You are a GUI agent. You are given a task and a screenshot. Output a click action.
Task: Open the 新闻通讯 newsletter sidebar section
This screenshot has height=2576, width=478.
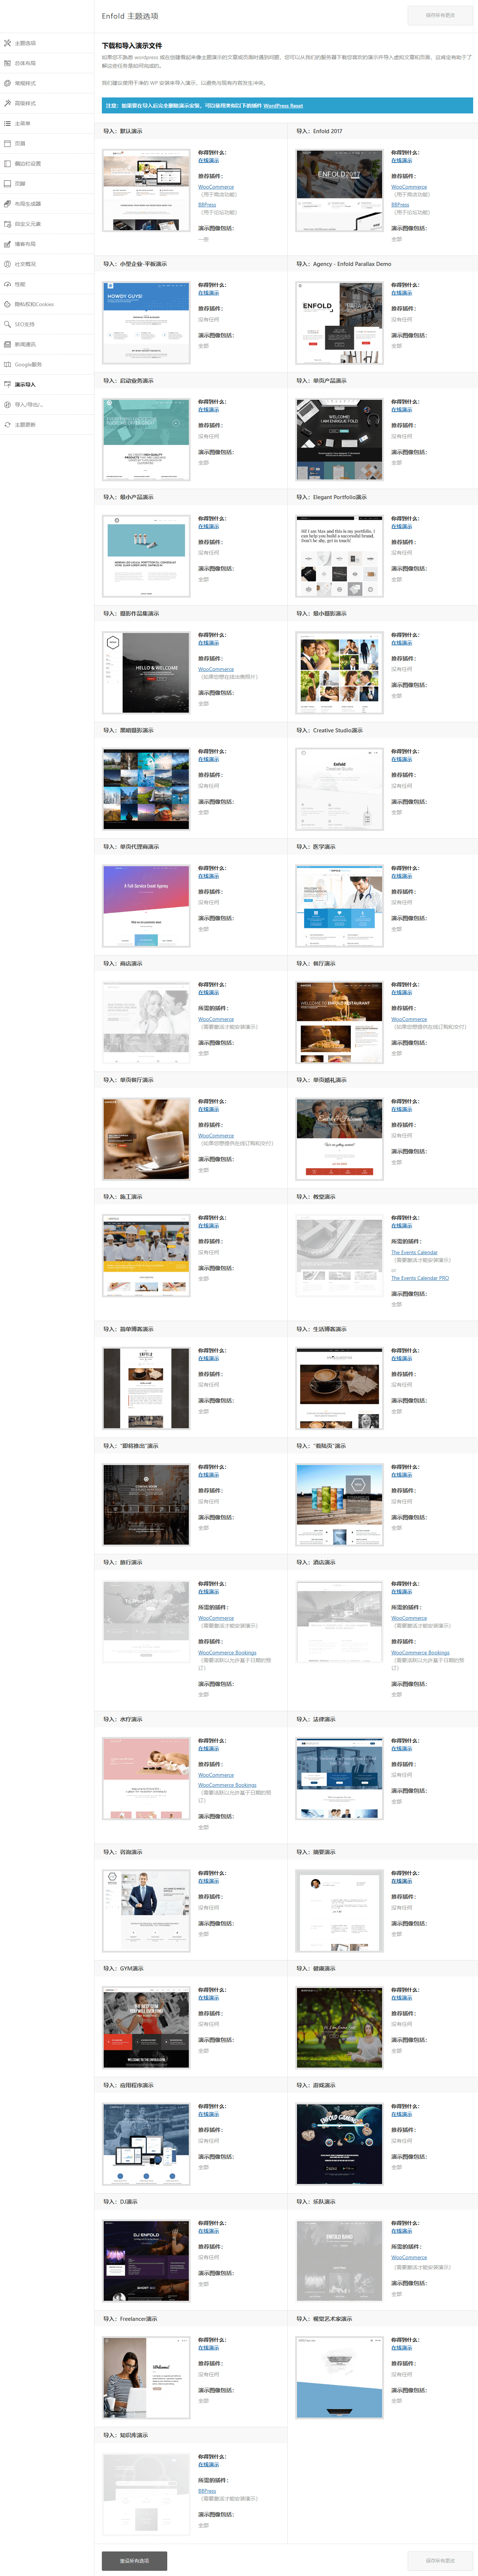[x=46, y=344]
